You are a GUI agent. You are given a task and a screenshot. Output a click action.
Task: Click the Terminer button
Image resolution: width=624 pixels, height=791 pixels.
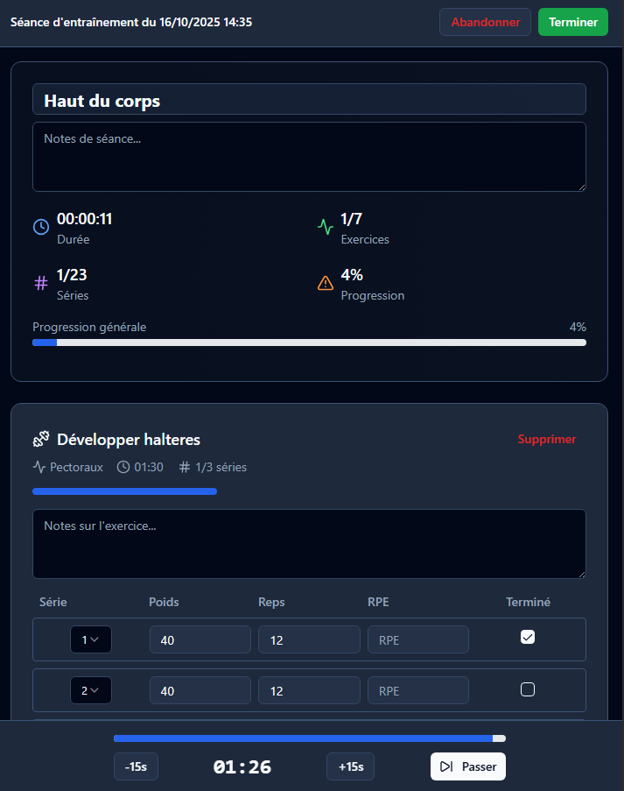[x=573, y=22]
